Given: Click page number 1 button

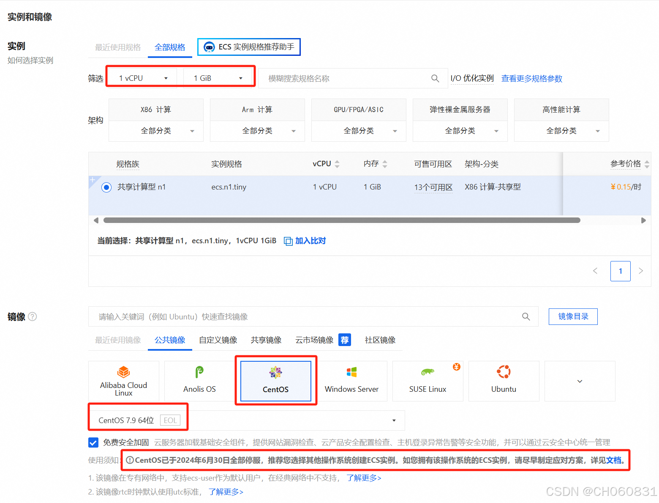Looking at the screenshot, I should point(620,271).
